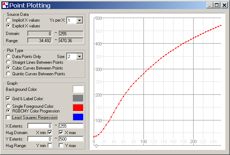
Task: Toggle Grid & Label Color checkbox
Action: [9, 98]
